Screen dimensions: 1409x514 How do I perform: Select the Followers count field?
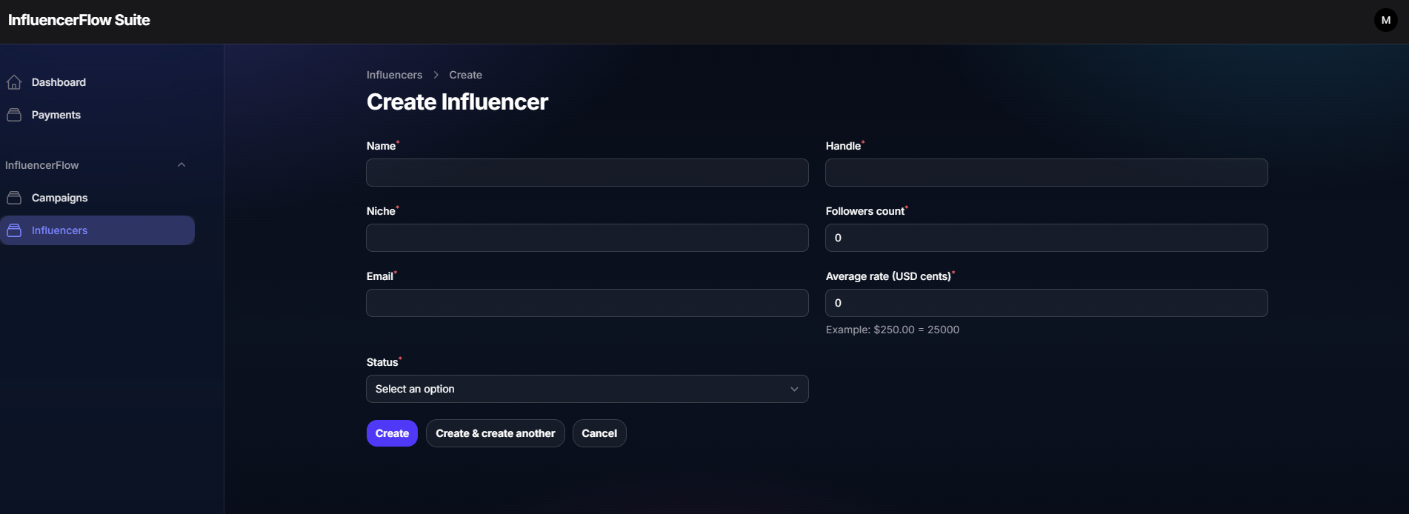click(1046, 237)
